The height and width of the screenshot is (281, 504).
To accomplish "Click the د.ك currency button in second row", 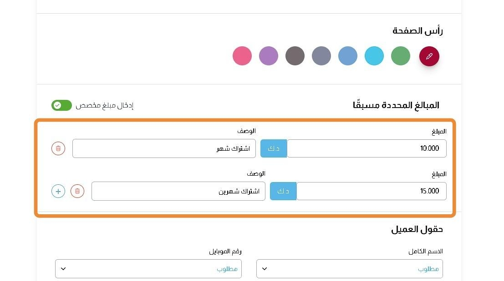I will tap(283, 191).
